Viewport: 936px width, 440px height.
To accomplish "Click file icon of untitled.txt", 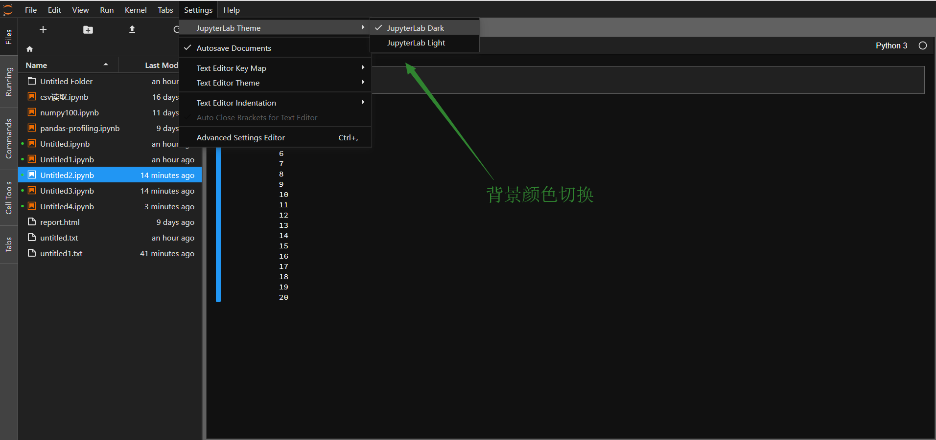I will (32, 237).
